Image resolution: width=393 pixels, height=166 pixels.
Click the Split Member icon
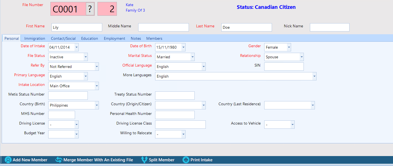144,160
